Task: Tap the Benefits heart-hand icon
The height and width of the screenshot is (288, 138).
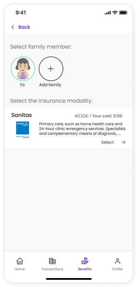Action: (x=85, y=261)
